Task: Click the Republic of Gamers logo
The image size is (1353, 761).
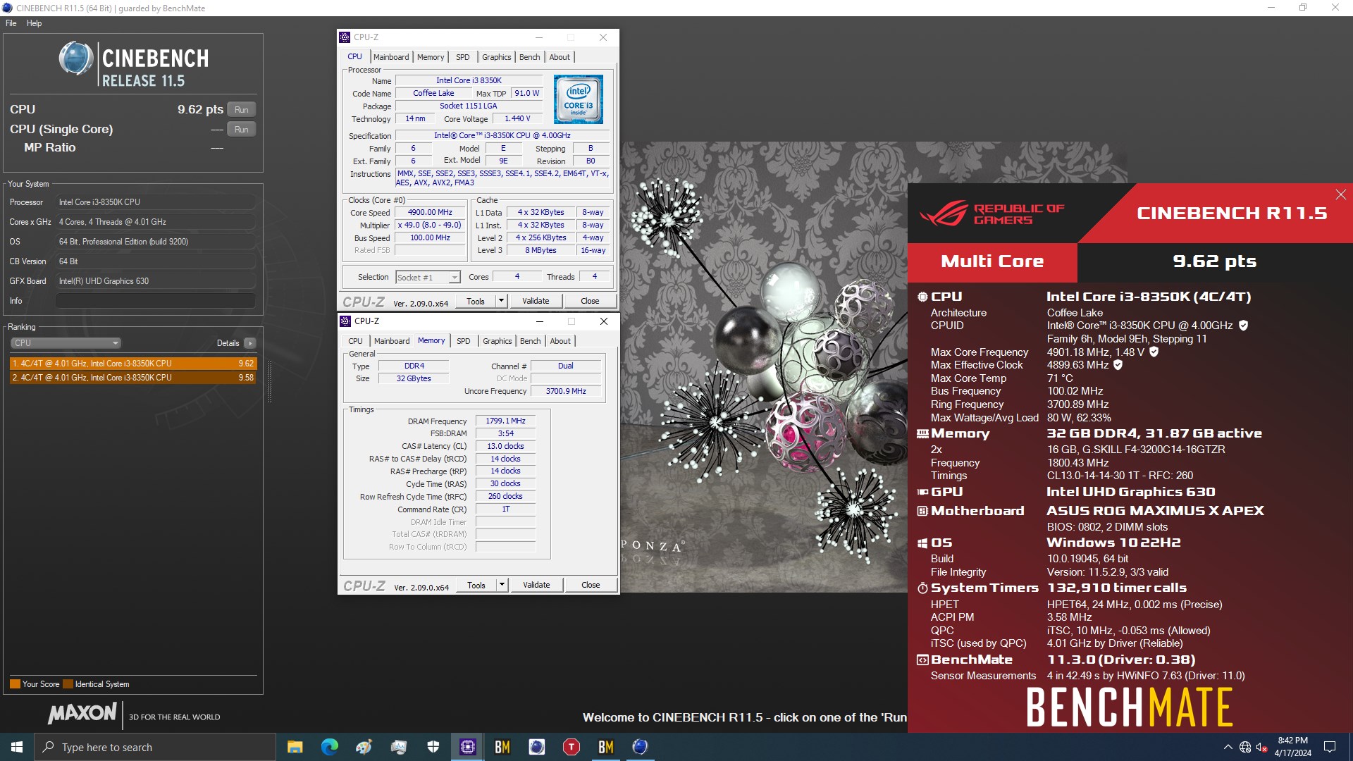Action: point(991,214)
